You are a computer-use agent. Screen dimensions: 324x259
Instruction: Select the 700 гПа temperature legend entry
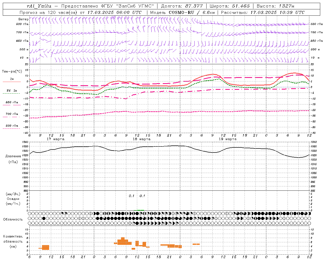coord(12,114)
